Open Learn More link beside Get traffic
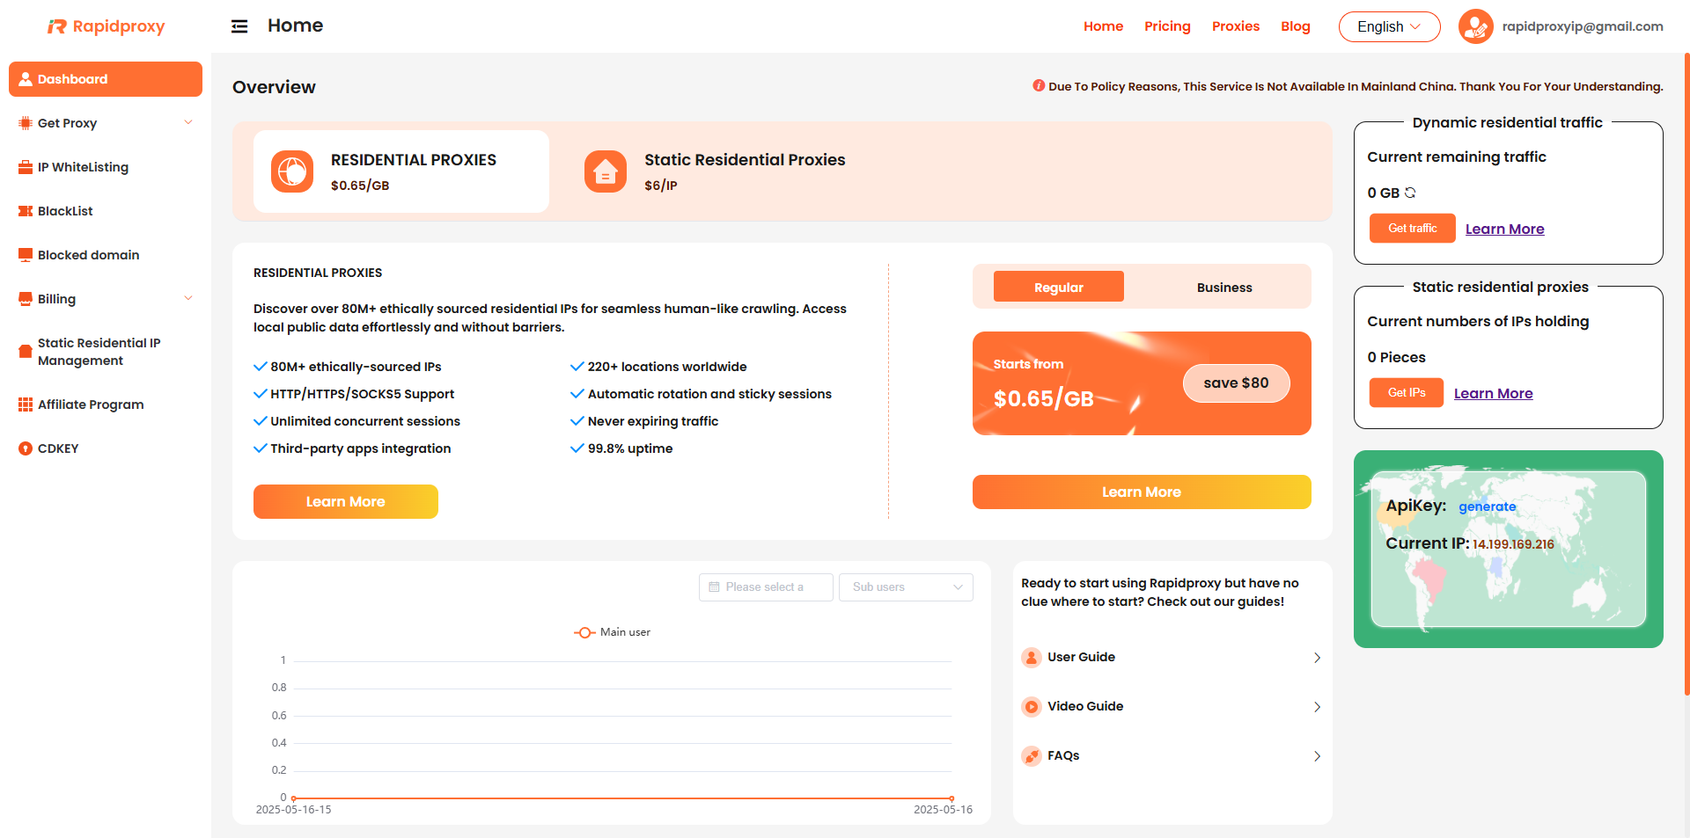Image resolution: width=1690 pixels, height=838 pixels. click(x=1504, y=229)
